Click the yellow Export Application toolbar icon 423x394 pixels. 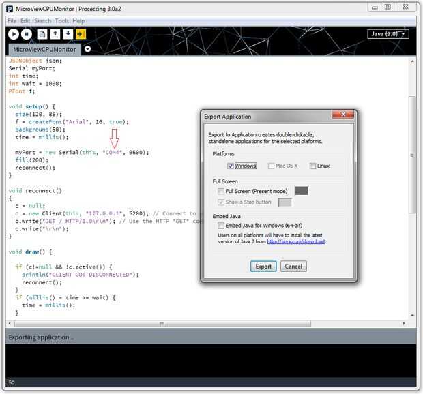tap(81, 34)
